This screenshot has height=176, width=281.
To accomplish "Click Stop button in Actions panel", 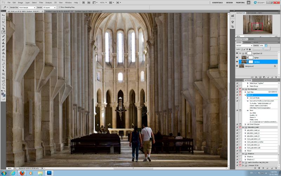I will 255,168.
